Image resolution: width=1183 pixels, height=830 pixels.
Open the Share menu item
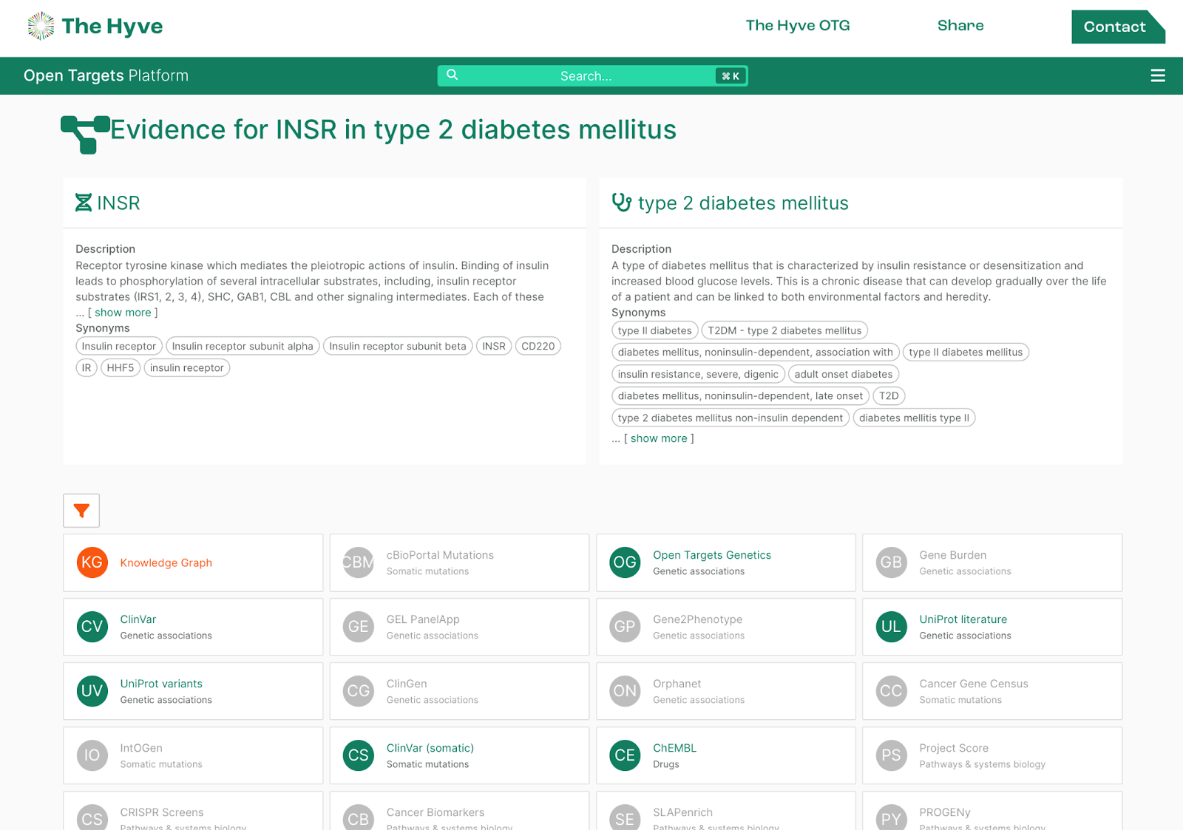tap(960, 25)
